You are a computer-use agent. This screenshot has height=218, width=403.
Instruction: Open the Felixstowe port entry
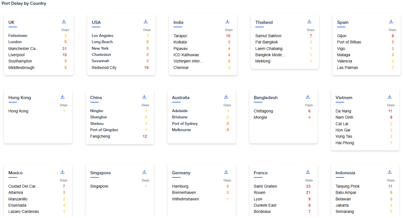(18, 35)
